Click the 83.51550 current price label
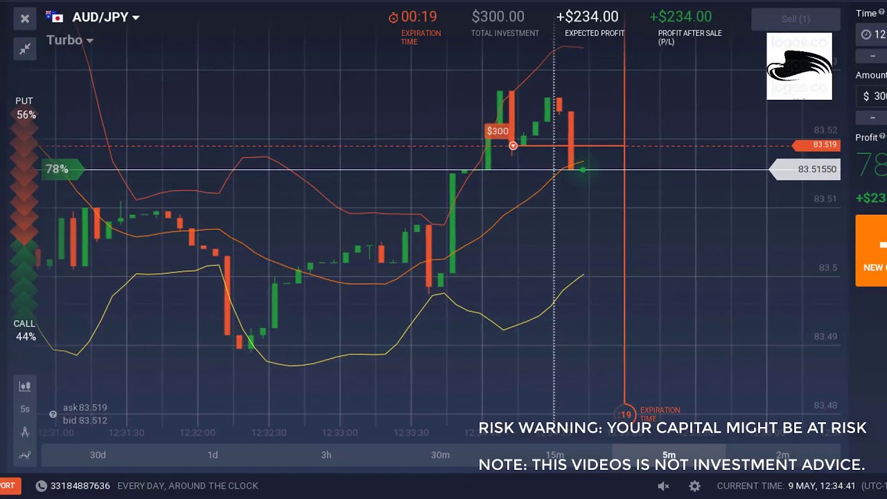The height and width of the screenshot is (499, 887). pyautogui.click(x=807, y=169)
